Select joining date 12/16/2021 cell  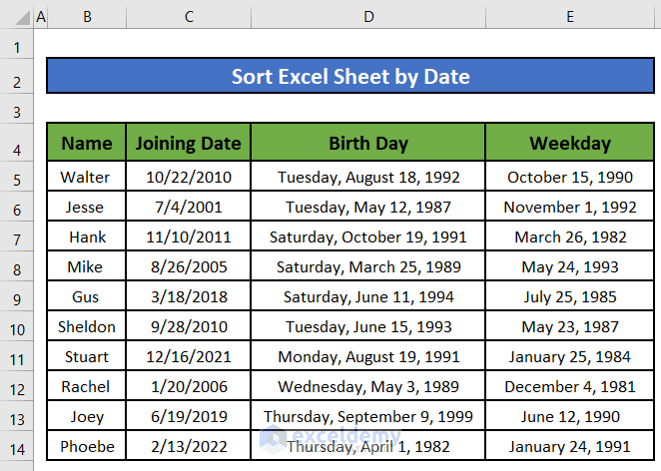188,357
